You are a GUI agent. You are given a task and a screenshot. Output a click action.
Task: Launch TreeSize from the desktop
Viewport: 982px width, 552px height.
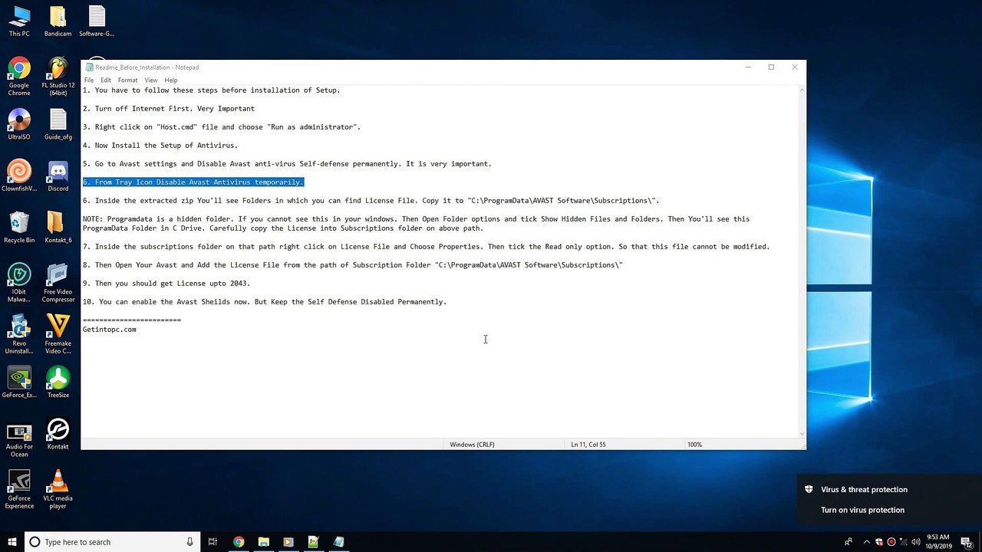pyautogui.click(x=58, y=382)
